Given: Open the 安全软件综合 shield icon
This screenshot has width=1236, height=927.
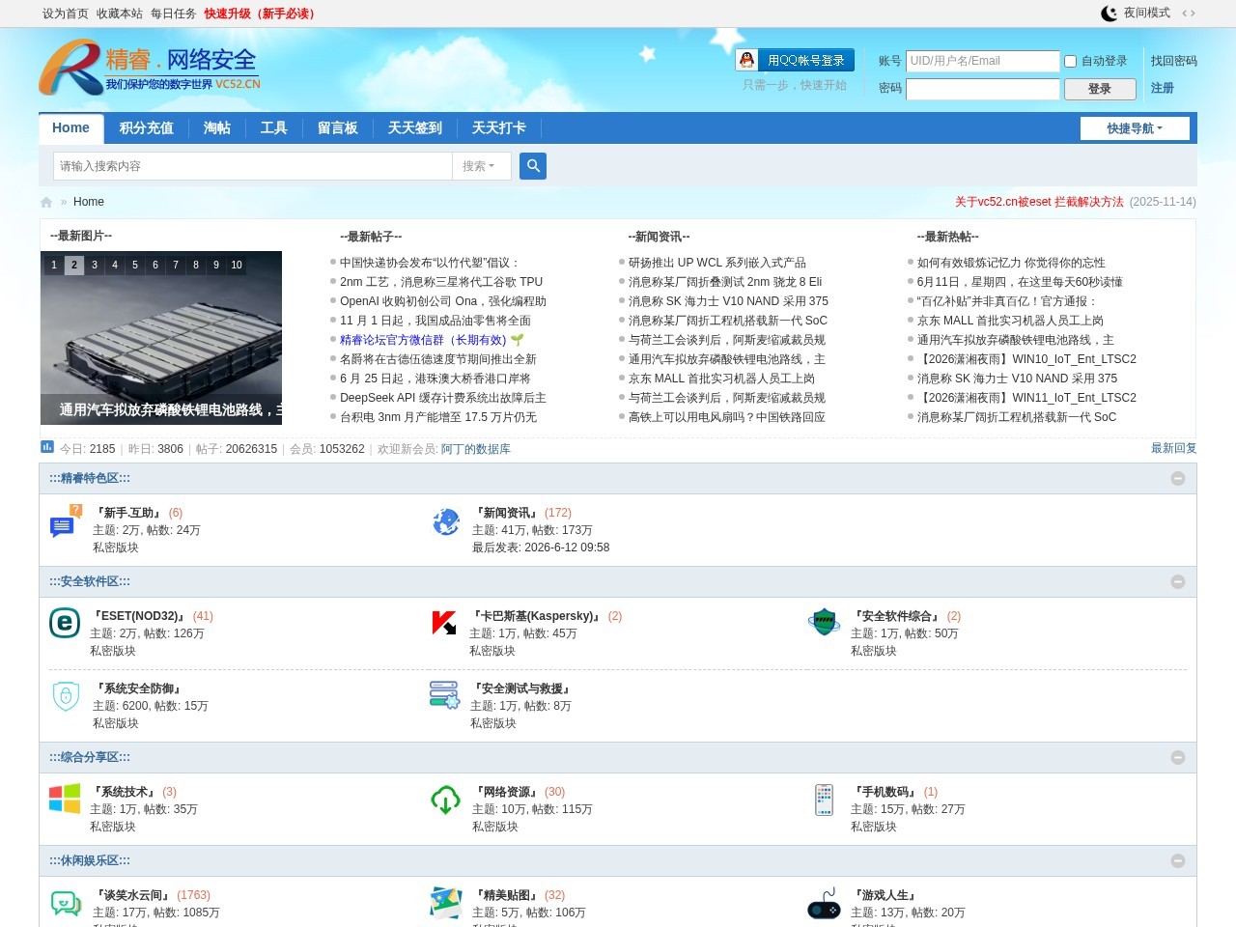Looking at the screenshot, I should tap(824, 623).
